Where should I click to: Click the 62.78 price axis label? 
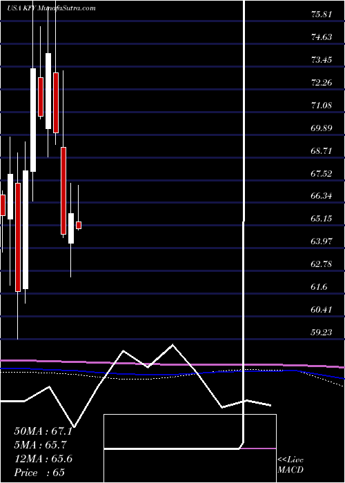pyautogui.click(x=322, y=264)
